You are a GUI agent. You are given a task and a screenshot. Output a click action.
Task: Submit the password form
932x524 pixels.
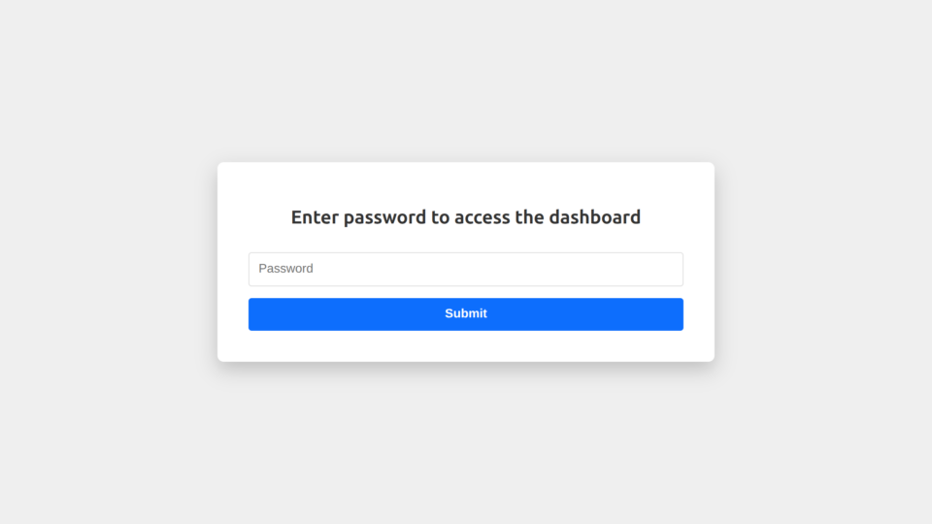[466, 313]
